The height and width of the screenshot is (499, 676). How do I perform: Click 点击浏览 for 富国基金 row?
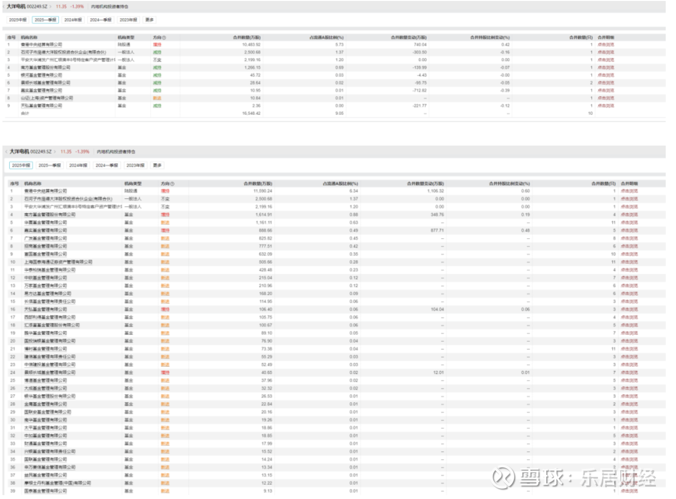pyautogui.click(x=629, y=254)
